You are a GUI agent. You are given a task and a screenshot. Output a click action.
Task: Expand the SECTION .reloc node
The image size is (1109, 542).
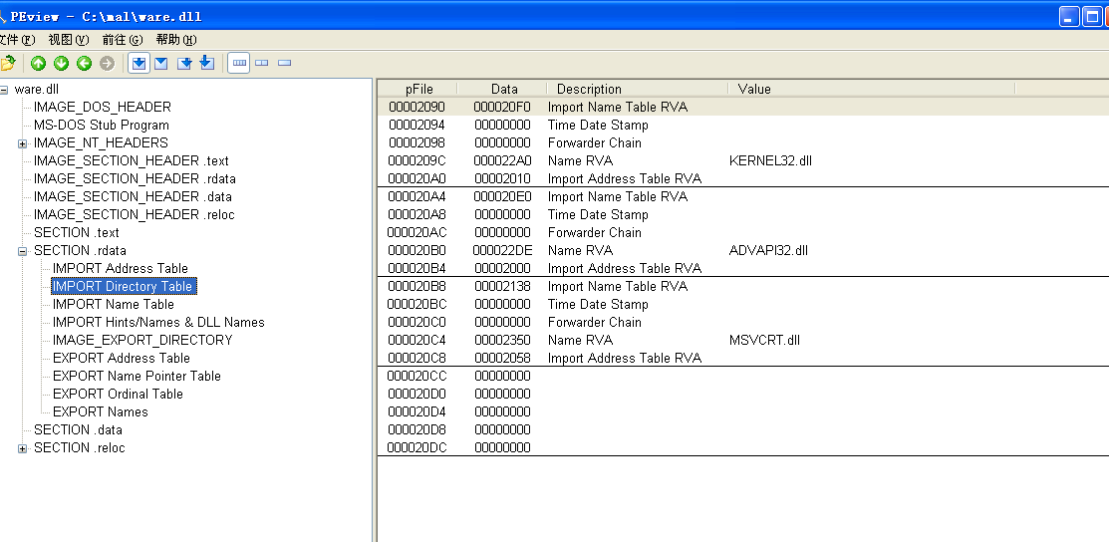pyautogui.click(x=22, y=448)
